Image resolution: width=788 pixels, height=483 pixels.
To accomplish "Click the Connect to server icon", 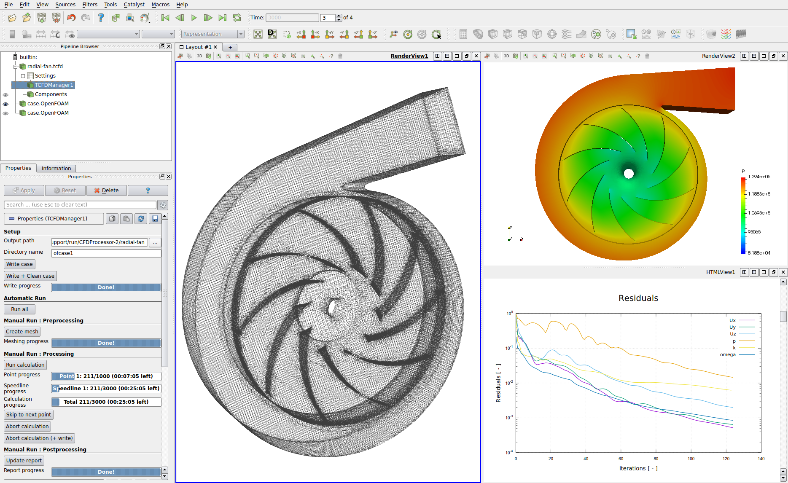I will coord(41,18).
